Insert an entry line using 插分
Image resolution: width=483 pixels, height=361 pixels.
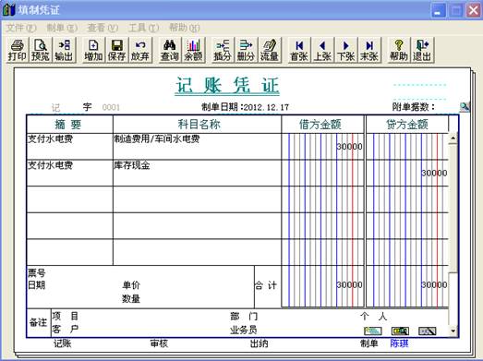coord(223,50)
